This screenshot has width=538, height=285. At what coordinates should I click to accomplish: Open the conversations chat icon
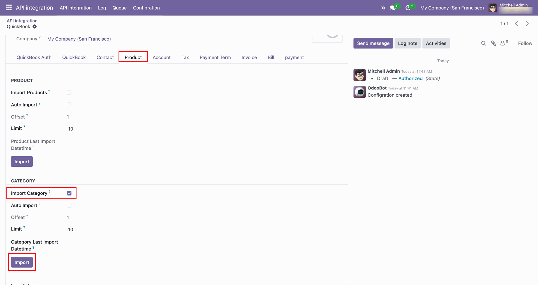coord(393,8)
